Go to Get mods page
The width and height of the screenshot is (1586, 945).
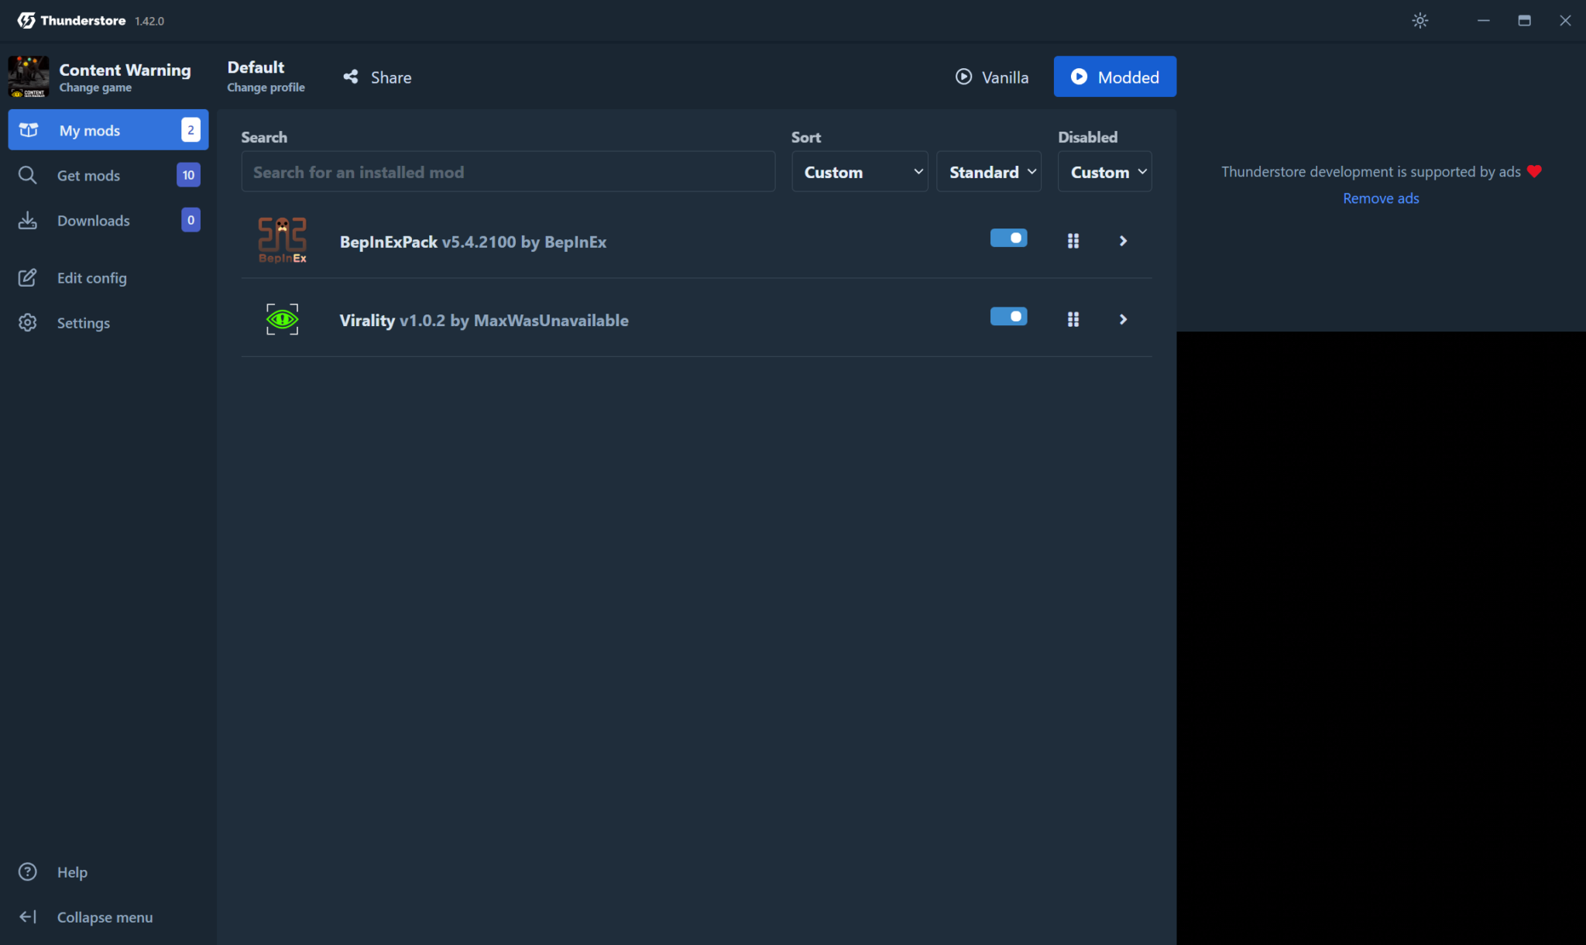coord(88,176)
